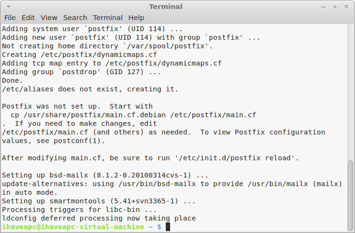This screenshot has height=233, width=355.
Task: Open the File menu
Action: pyautogui.click(x=10, y=18)
